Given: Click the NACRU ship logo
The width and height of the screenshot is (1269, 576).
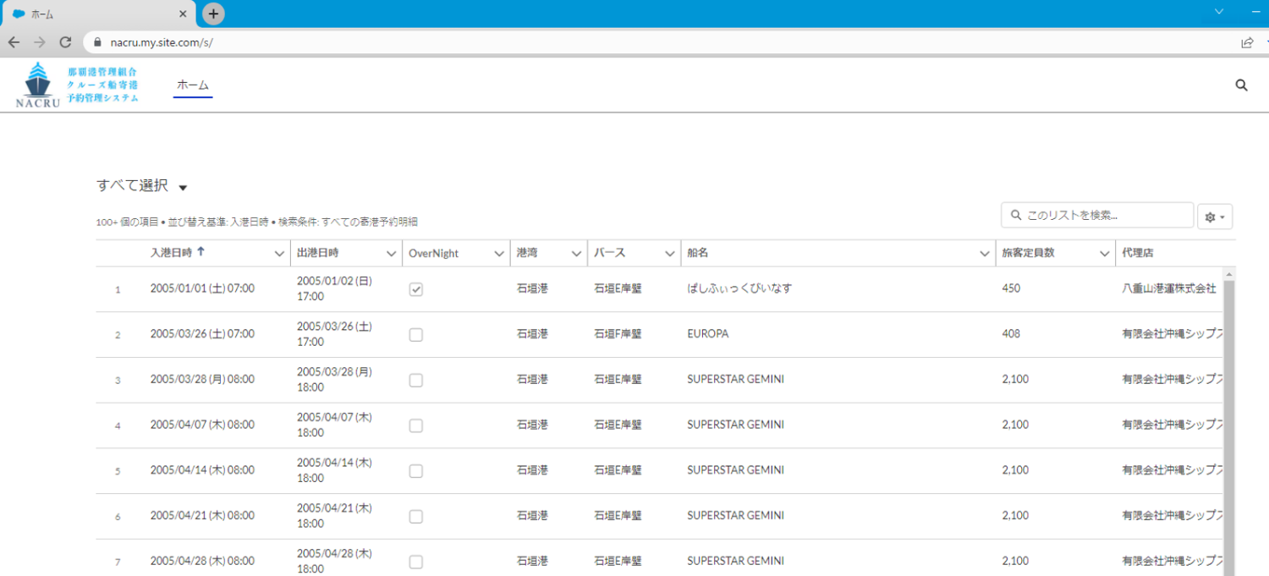Looking at the screenshot, I should pyautogui.click(x=38, y=85).
